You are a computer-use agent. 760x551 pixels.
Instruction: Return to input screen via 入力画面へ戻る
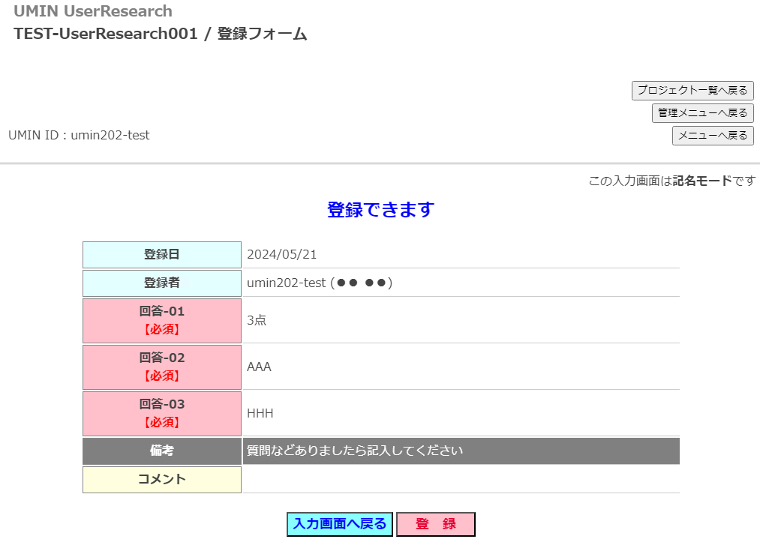pyautogui.click(x=339, y=524)
